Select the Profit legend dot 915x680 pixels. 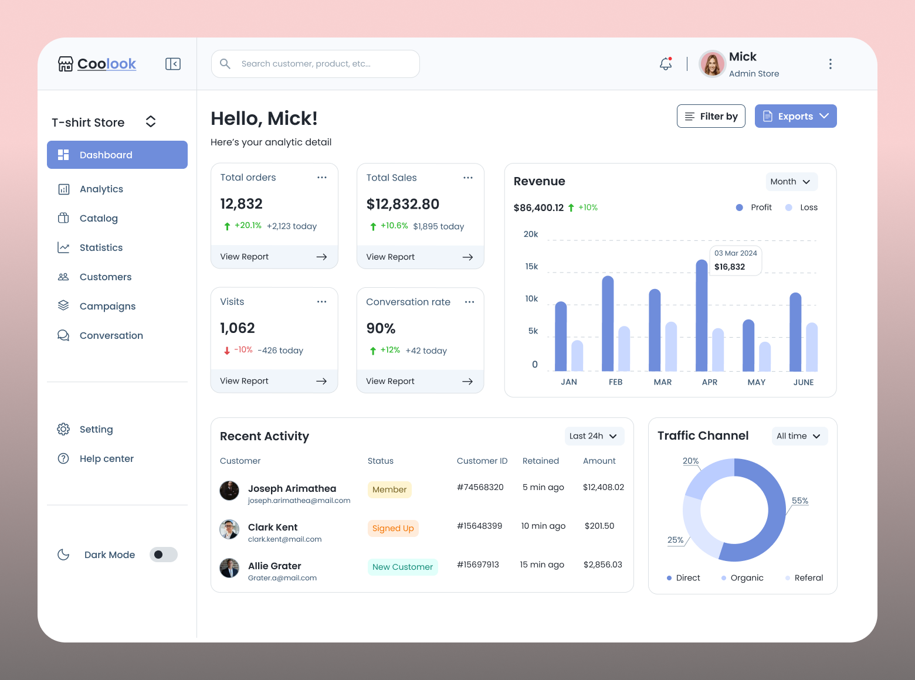(x=739, y=207)
